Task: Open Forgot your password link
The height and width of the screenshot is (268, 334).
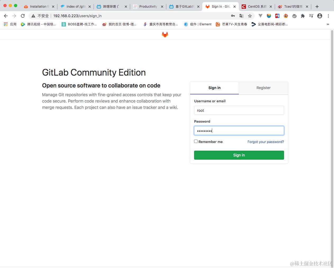Action: click(266, 142)
